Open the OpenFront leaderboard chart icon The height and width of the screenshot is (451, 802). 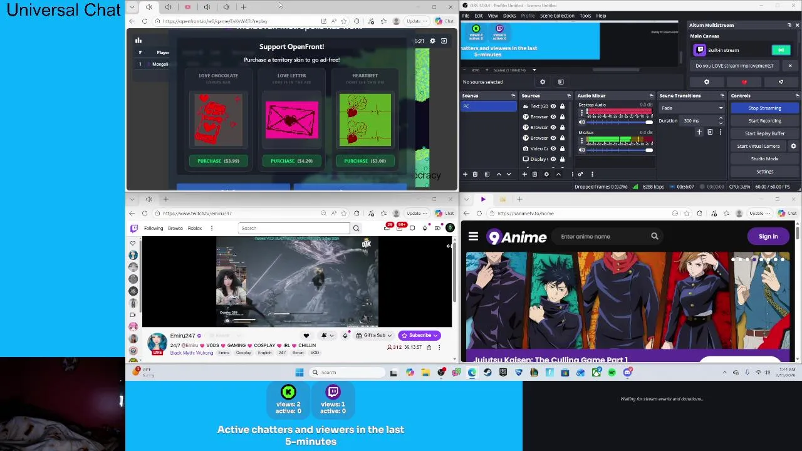coord(138,41)
